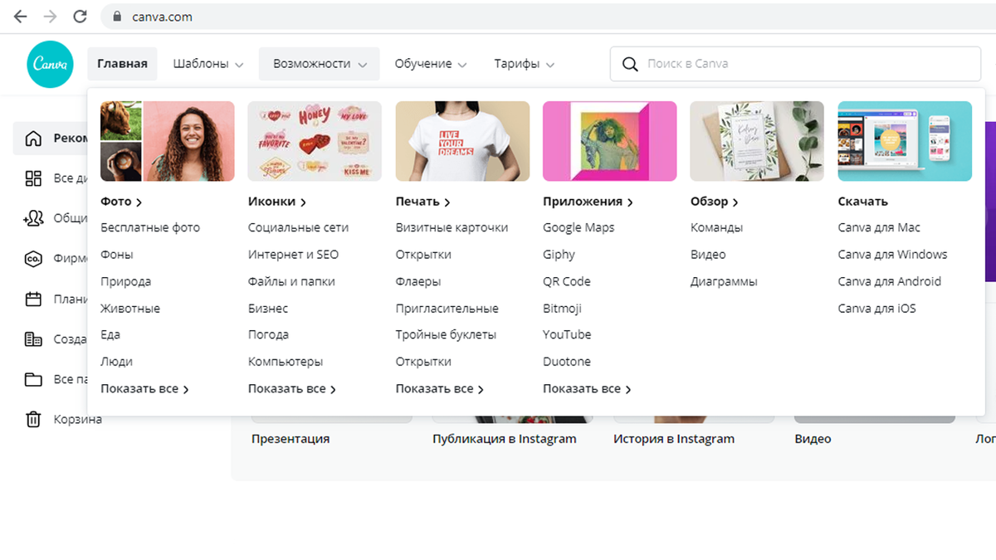996x560 pixels.
Task: Select Canva для Windows download option
Action: [892, 254]
